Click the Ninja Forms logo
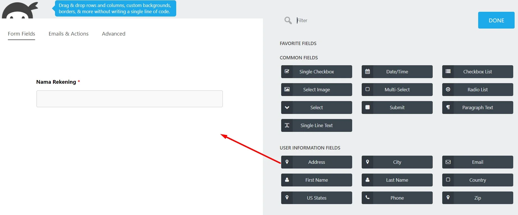 [20, 10]
